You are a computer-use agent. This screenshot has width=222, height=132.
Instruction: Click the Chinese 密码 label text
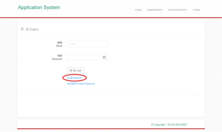pyautogui.click(x=60, y=56)
